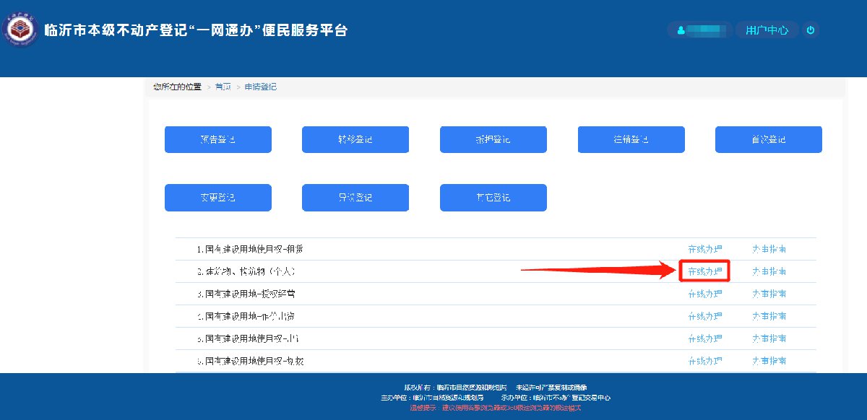Click 在线办理 for 国有建设用地使用权-划拨
Viewport: 867px width, 420px height.
[x=704, y=361]
